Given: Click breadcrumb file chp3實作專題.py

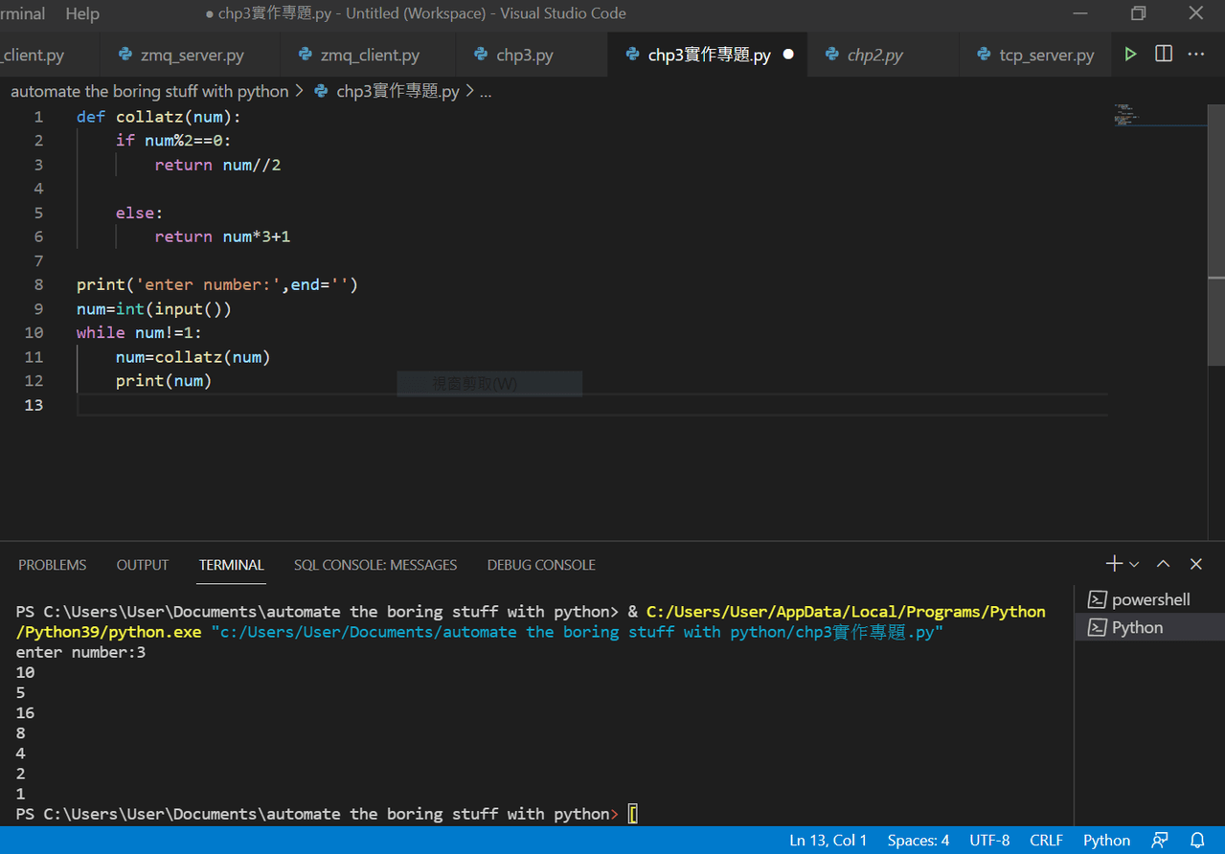Looking at the screenshot, I should tap(397, 91).
